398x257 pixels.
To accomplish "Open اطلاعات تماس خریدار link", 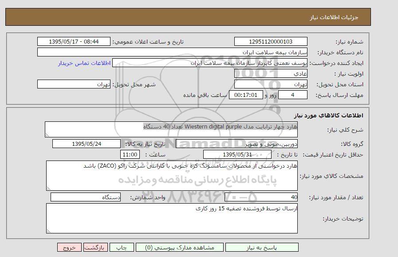I will coord(84,63).
